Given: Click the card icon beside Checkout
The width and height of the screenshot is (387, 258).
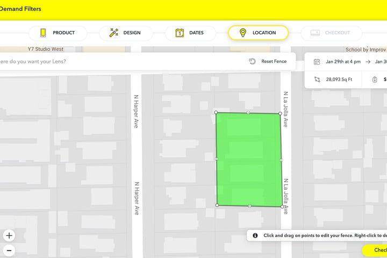Looking at the screenshot, I should pyautogui.click(x=315, y=33).
